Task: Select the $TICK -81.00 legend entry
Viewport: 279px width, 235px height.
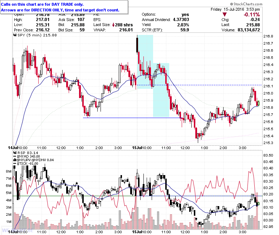Action: [x=28, y=164]
